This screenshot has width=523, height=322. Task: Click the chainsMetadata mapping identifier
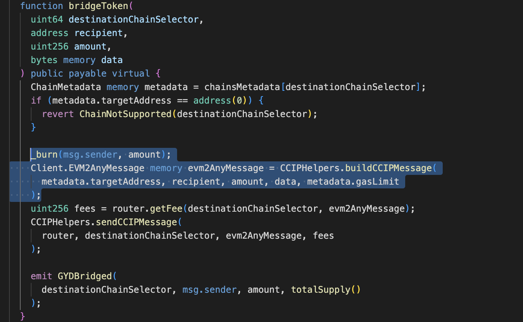242,87
